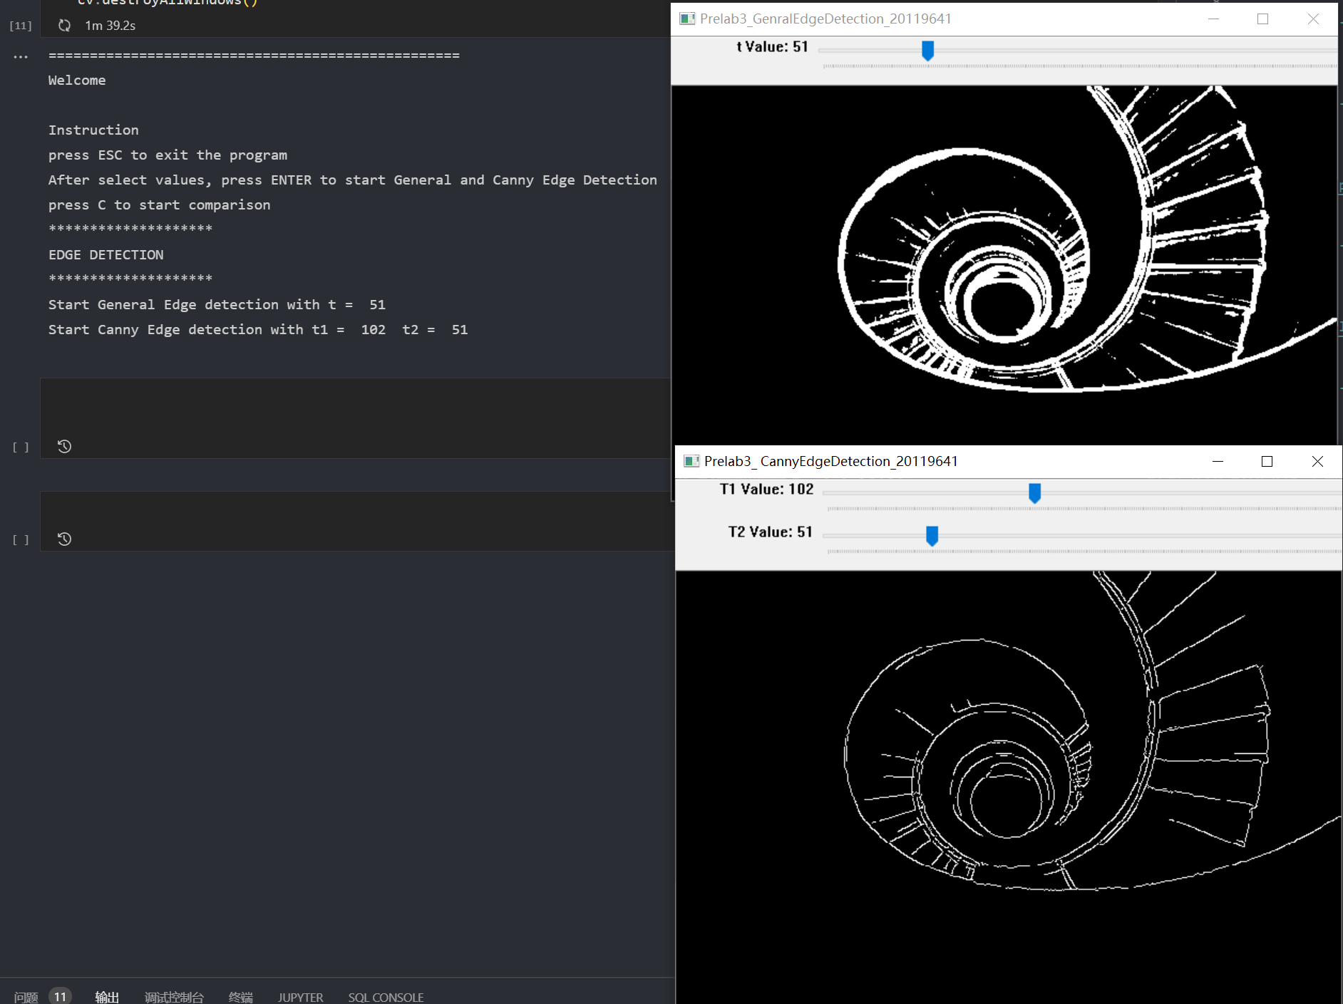The image size is (1343, 1004).
Task: Open the SQL CONSOLE tab
Action: coord(386,997)
